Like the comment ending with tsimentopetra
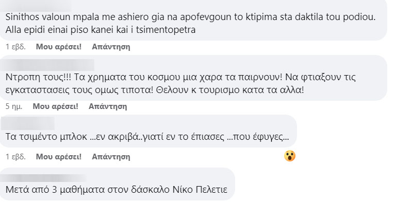Viewport: 396px width, 202px height. point(59,47)
